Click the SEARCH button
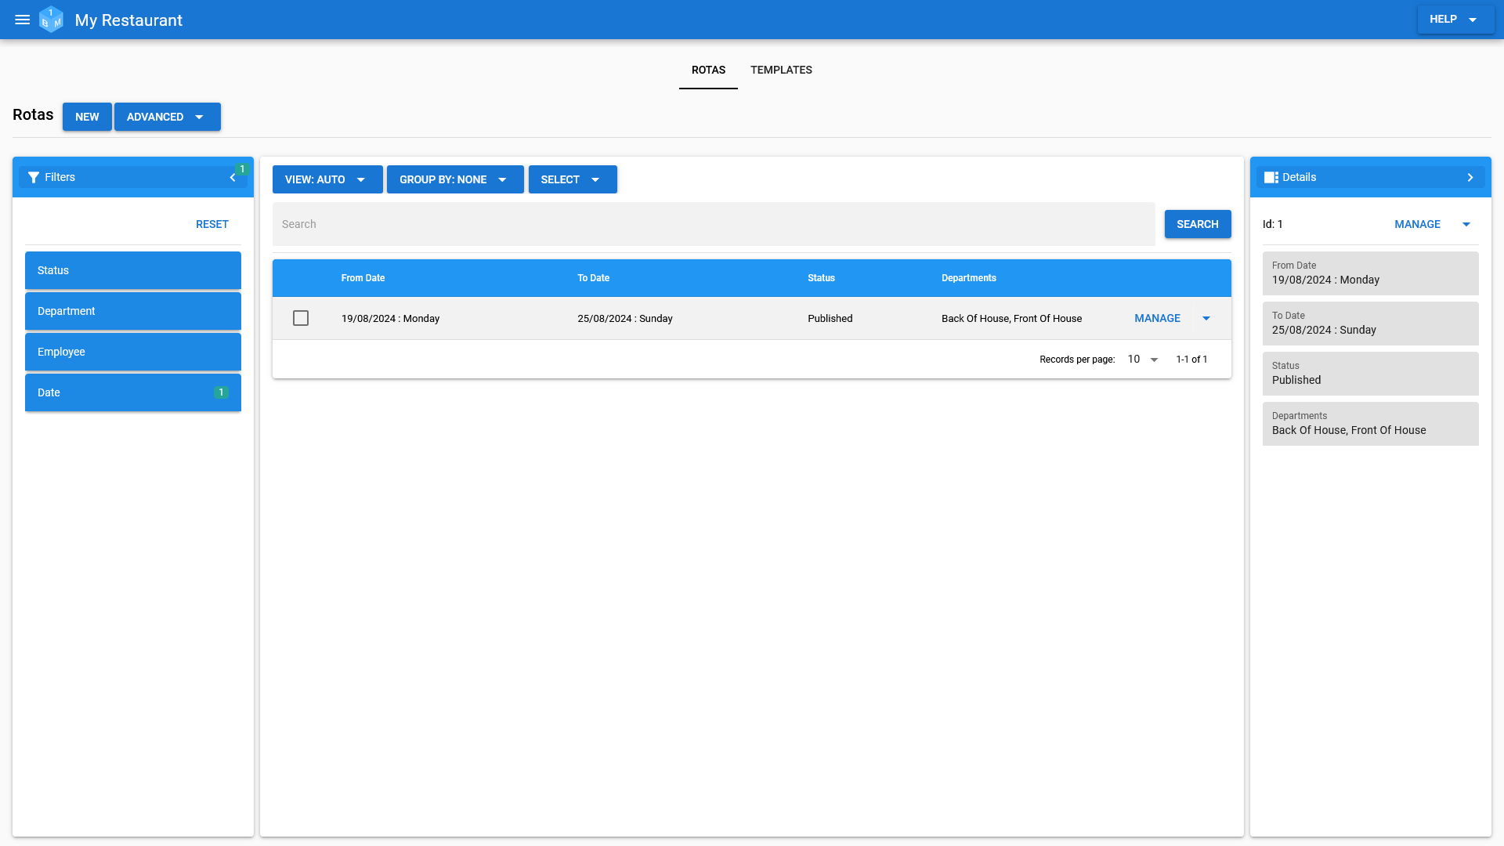 click(x=1197, y=224)
